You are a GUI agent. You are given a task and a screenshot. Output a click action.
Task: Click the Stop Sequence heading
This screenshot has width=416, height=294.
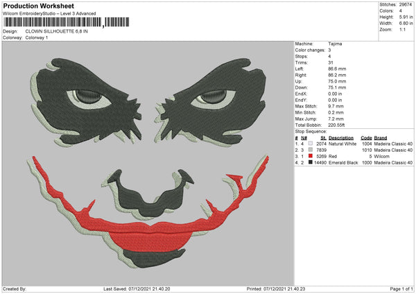coord(311,132)
